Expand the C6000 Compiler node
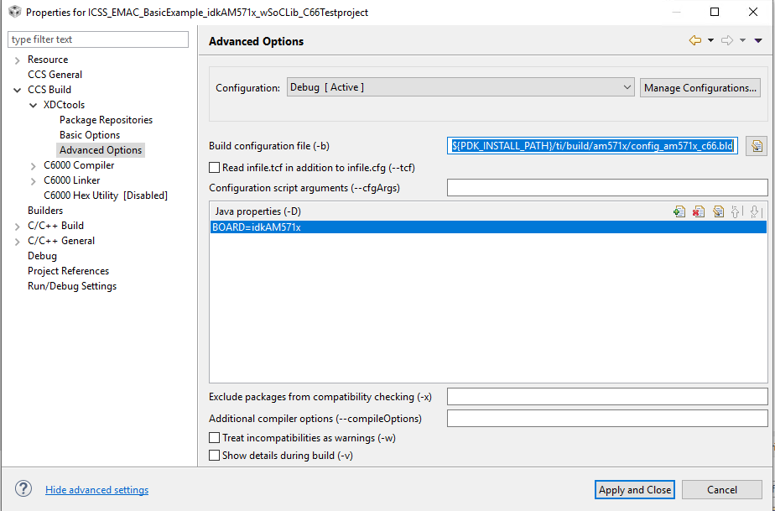This screenshot has height=511, width=775. point(34,165)
